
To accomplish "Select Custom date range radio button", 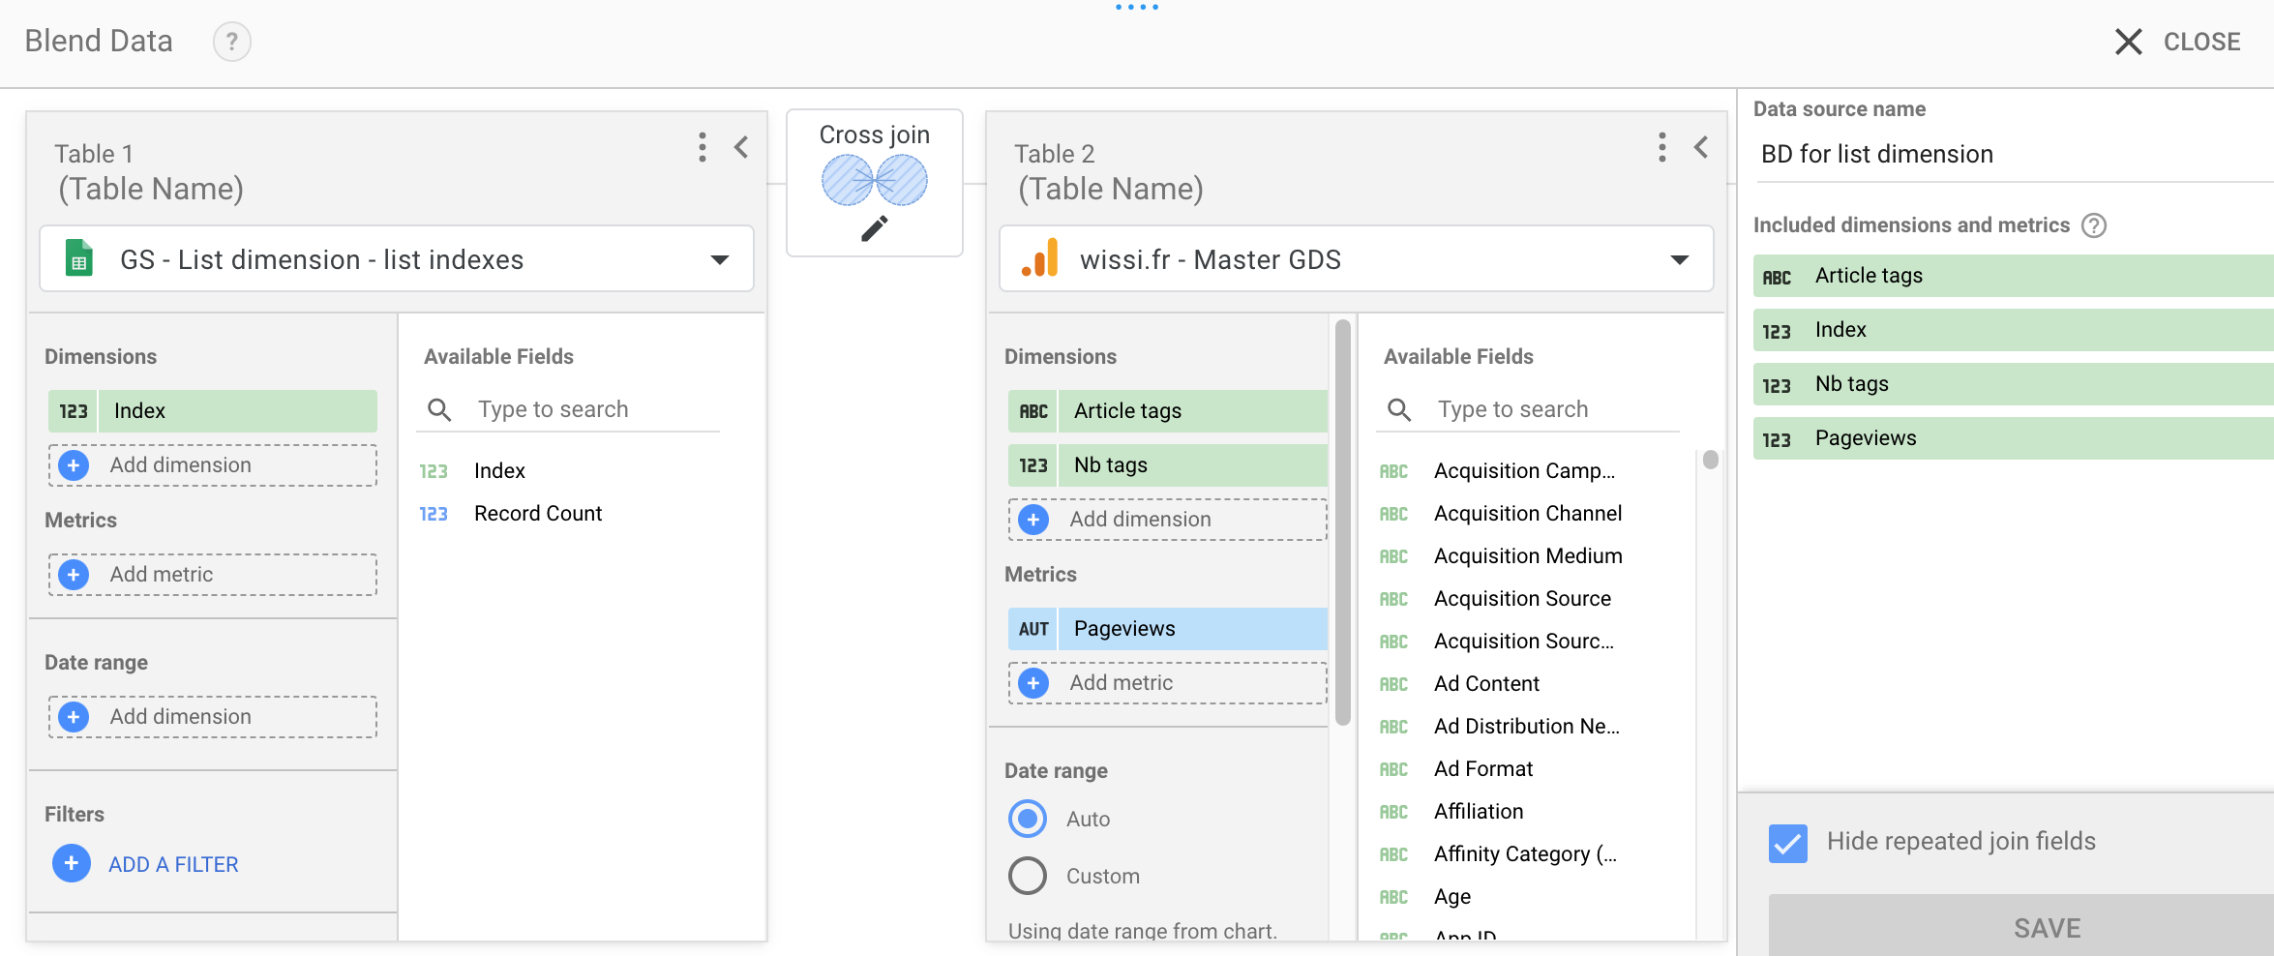I will tap(1028, 876).
